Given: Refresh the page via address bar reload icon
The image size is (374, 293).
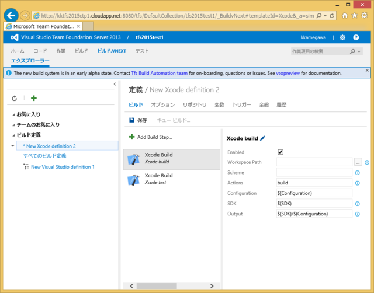Looking at the screenshot, I should [x=332, y=16].
